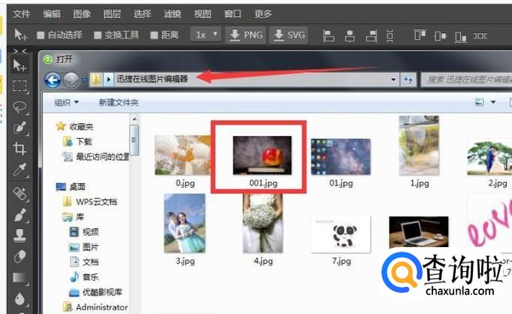Click the align top edges icon
512x314 pixels.
pyautogui.click(x=419, y=35)
